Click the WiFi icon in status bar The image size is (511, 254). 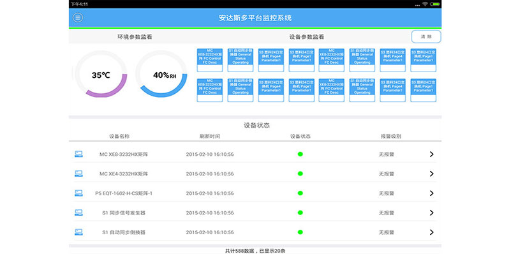click(425, 4)
